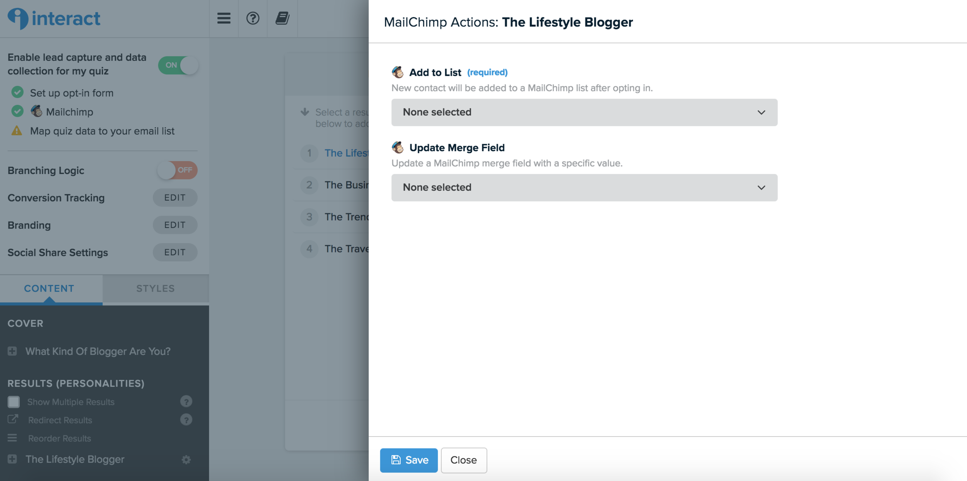The width and height of the screenshot is (967, 481).
Task: Click the Mailchimp monkey icon in sidebar
Action: [36, 111]
